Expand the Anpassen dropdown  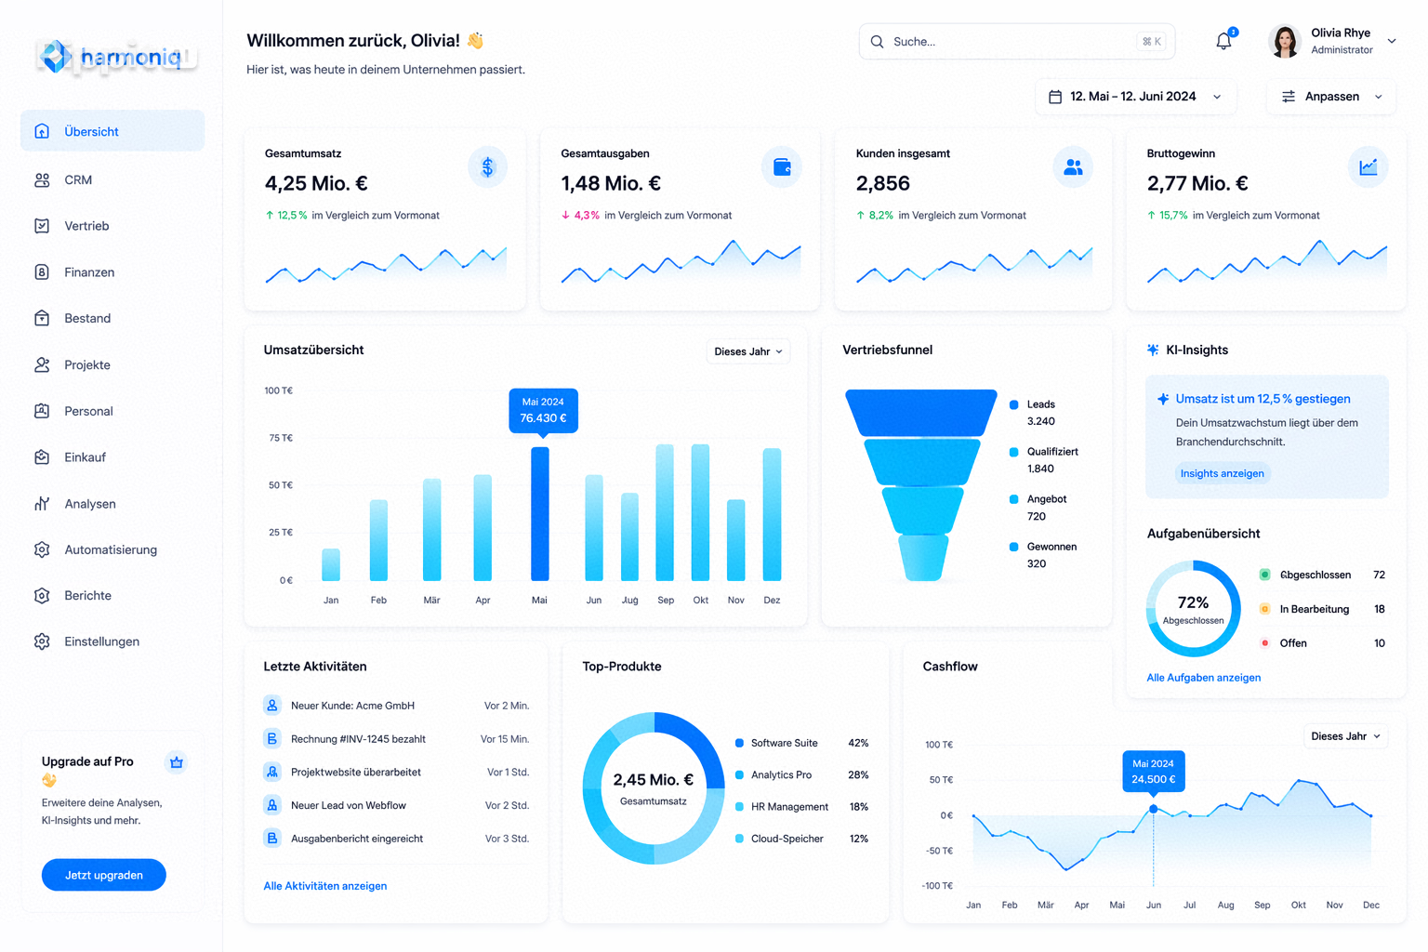coord(1331,97)
